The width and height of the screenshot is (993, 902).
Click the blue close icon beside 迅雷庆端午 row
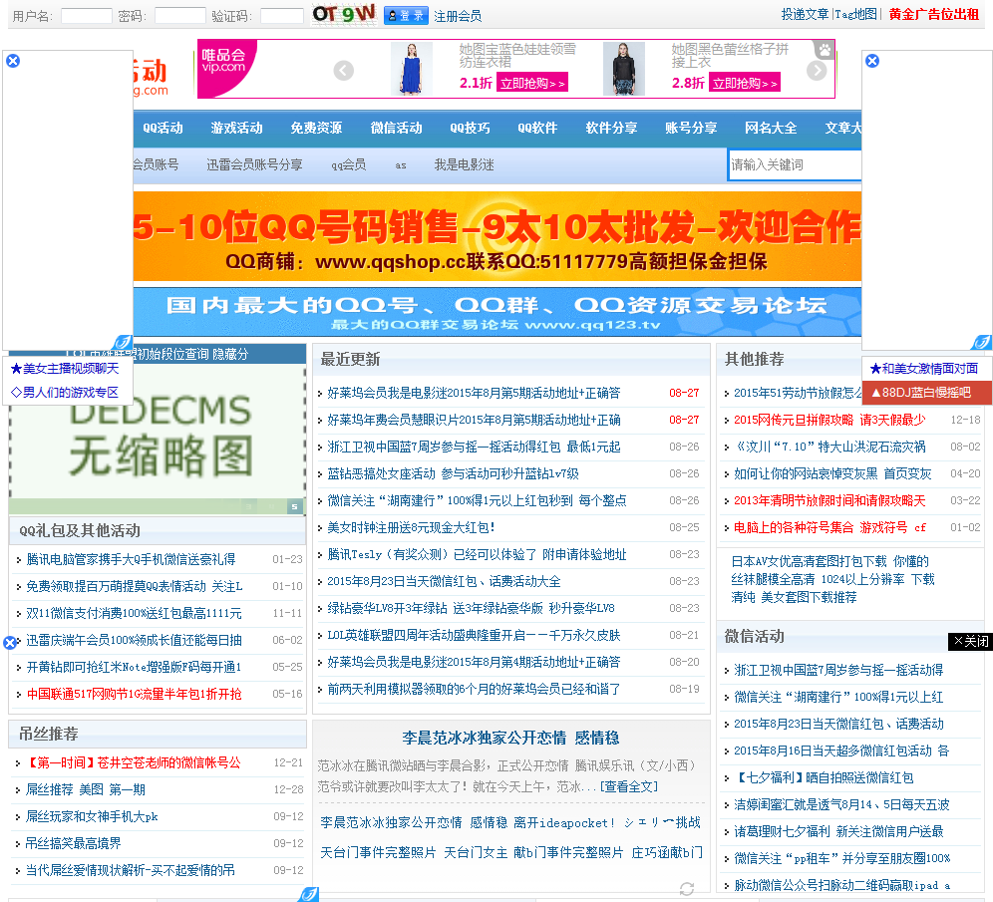[10, 643]
